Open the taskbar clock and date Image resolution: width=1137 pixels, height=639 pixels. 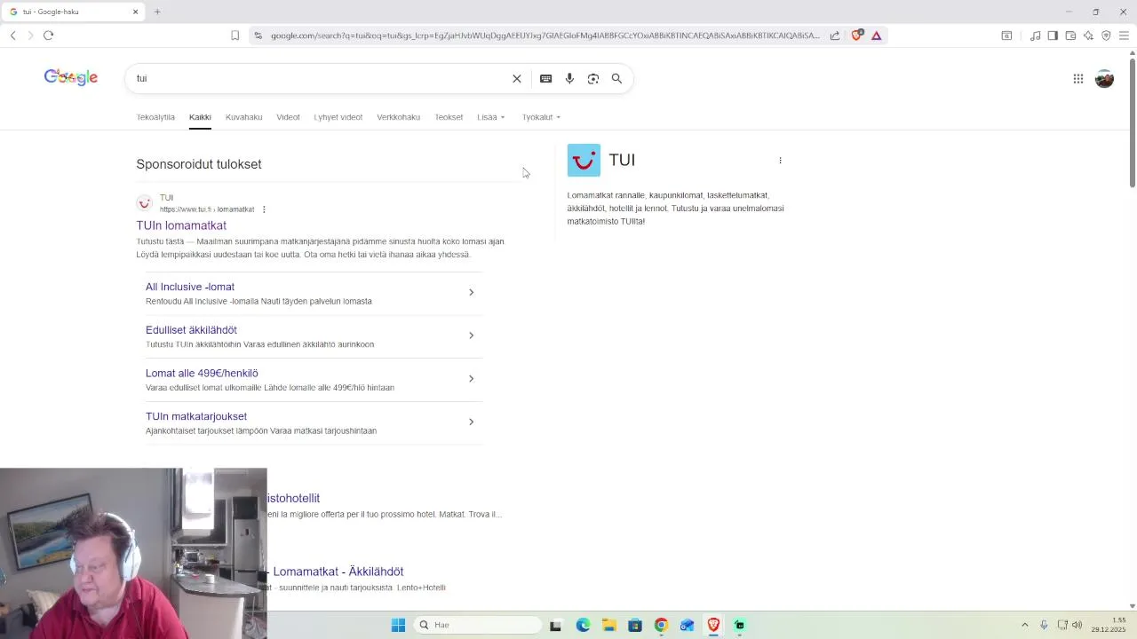tap(1110, 625)
